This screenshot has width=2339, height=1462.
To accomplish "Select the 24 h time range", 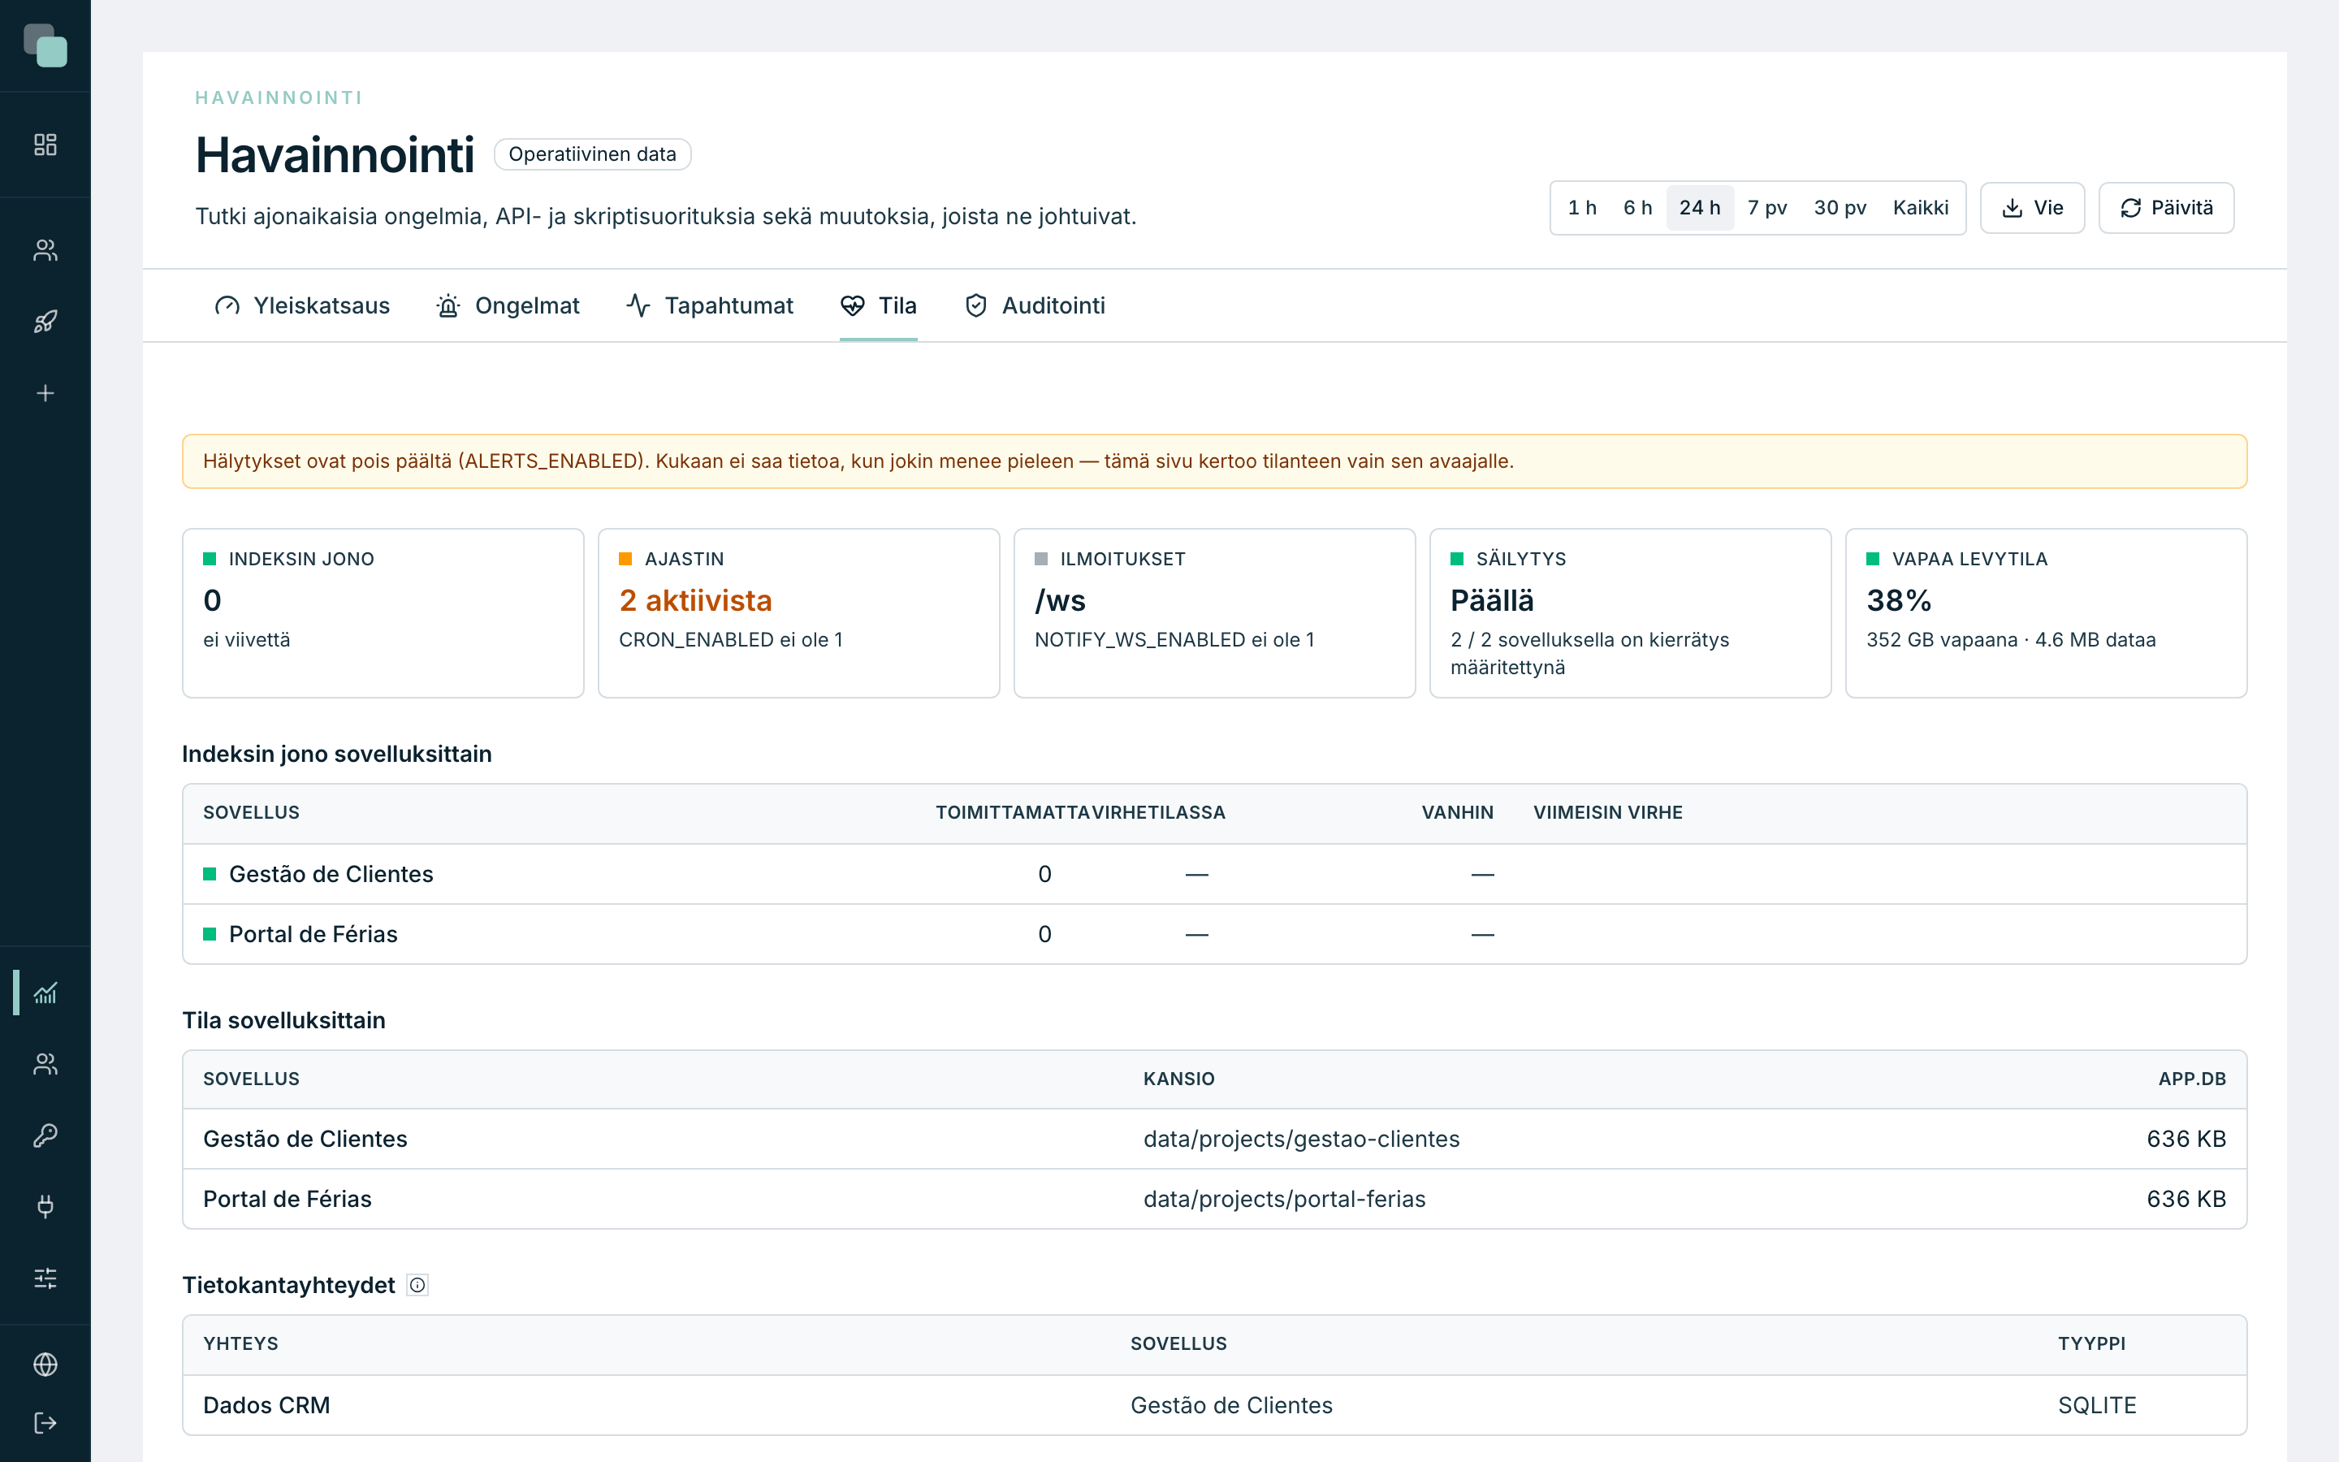I will pyautogui.click(x=1699, y=208).
